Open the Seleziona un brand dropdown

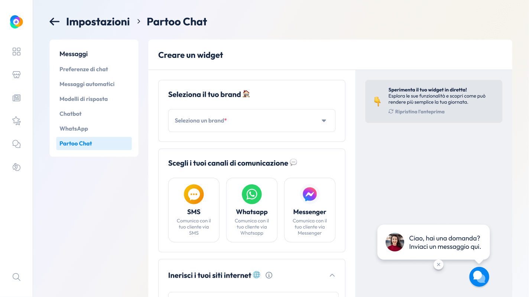[252, 121]
